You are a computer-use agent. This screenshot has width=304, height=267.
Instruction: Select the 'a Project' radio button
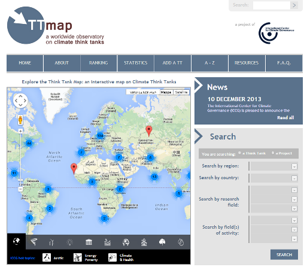273,153
